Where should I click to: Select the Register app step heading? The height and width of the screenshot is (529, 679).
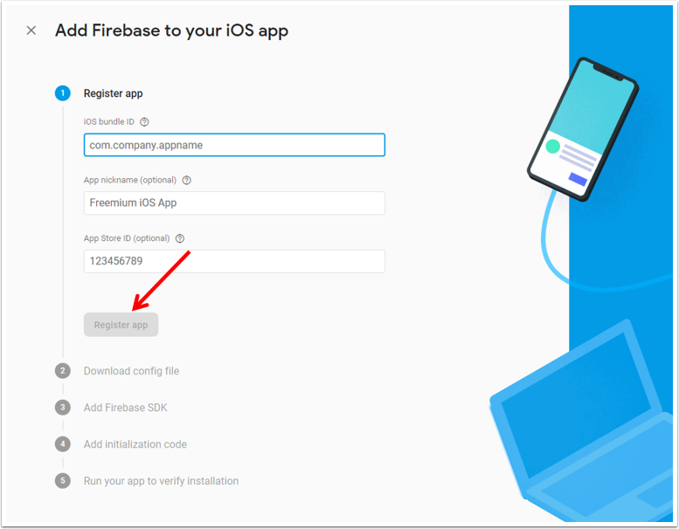[x=113, y=93]
